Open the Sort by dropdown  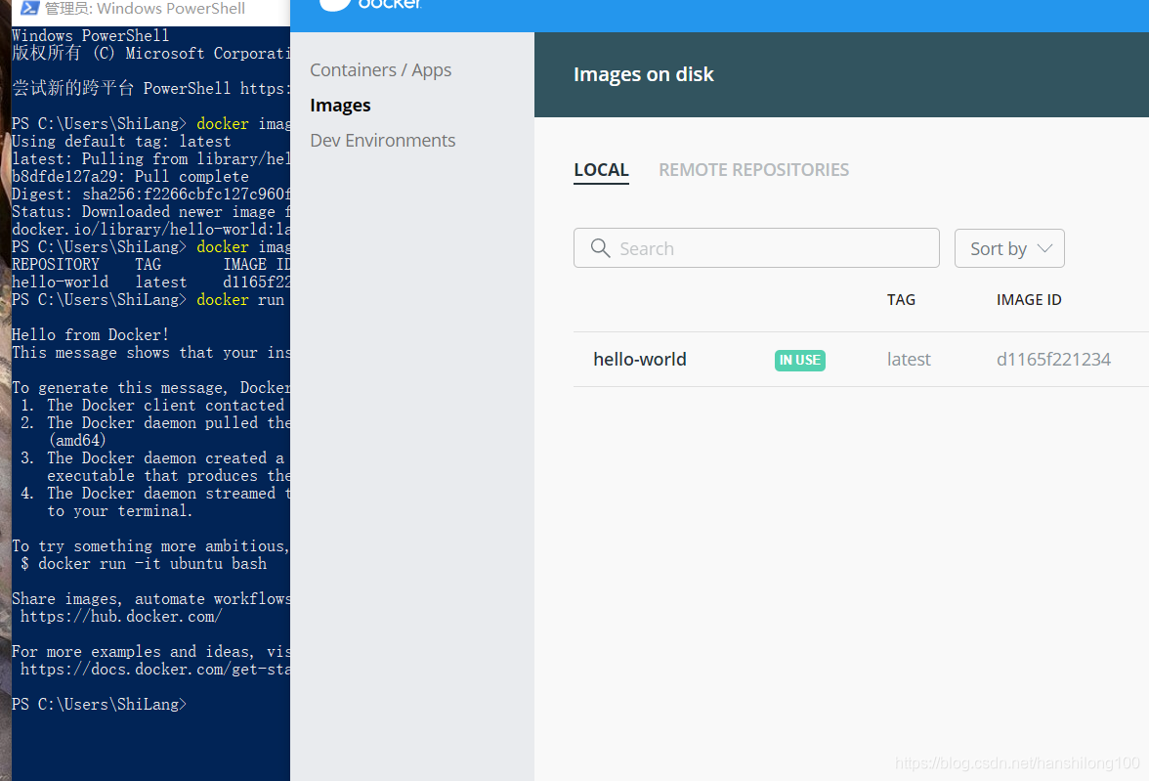(x=1009, y=248)
